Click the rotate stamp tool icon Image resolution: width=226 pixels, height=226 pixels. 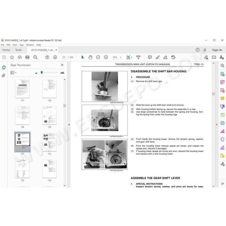point(173,57)
